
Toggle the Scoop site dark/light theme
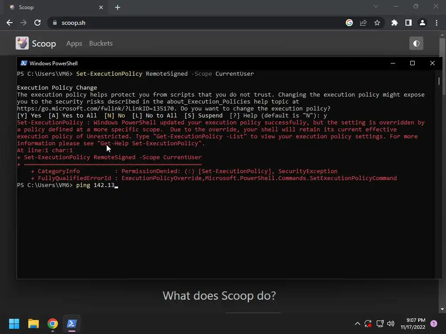point(416,43)
